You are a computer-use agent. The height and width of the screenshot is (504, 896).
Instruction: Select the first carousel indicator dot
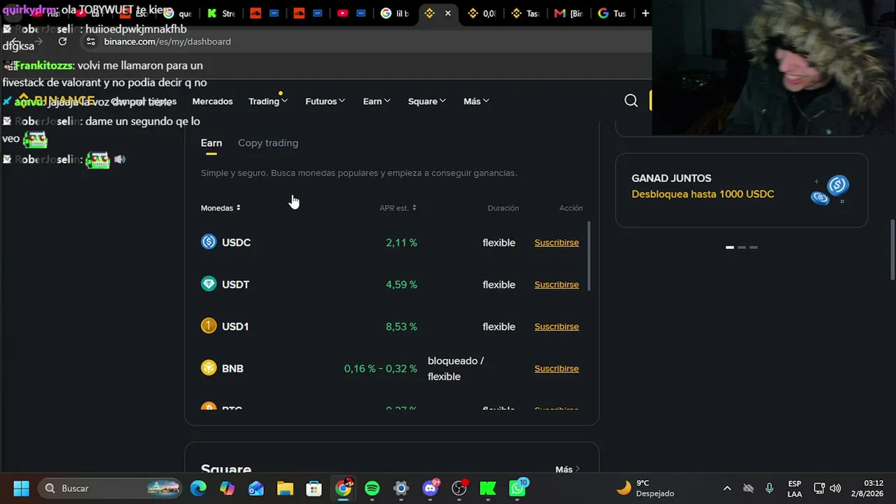[x=729, y=247]
